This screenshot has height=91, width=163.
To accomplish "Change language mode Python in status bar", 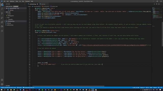I will (x=155, y=88).
